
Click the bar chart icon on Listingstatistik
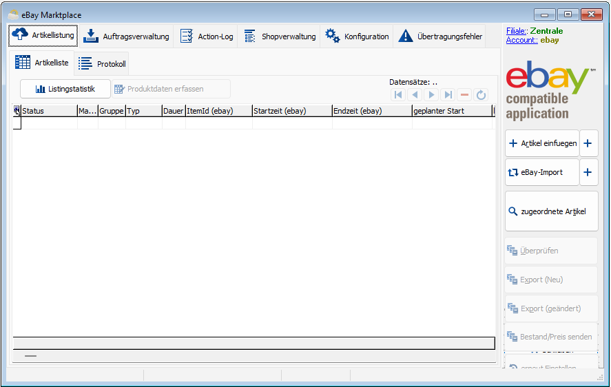(x=41, y=89)
